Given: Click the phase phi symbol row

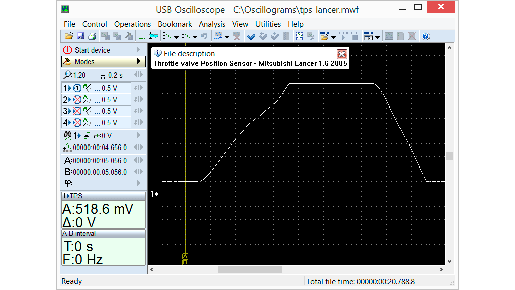Looking at the screenshot, I should (x=104, y=183).
